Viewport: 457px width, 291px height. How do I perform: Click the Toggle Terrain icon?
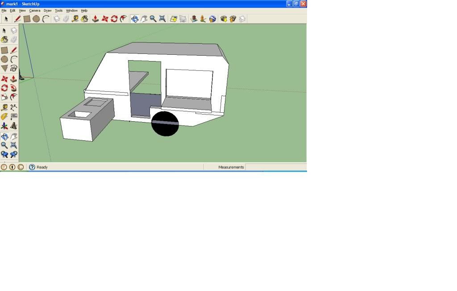coord(183,19)
